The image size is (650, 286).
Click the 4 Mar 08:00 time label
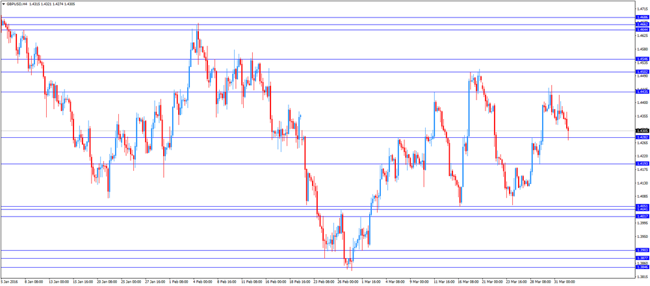395,282
